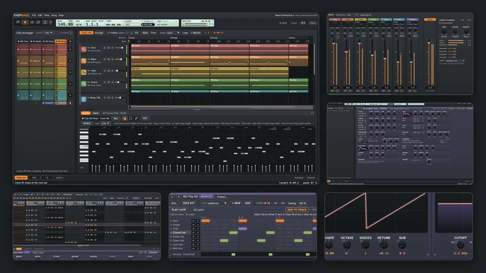Image resolution: width=486 pixels, height=273 pixels.
Task: Zoom out timeline with the minus button
Action: click(127, 33)
